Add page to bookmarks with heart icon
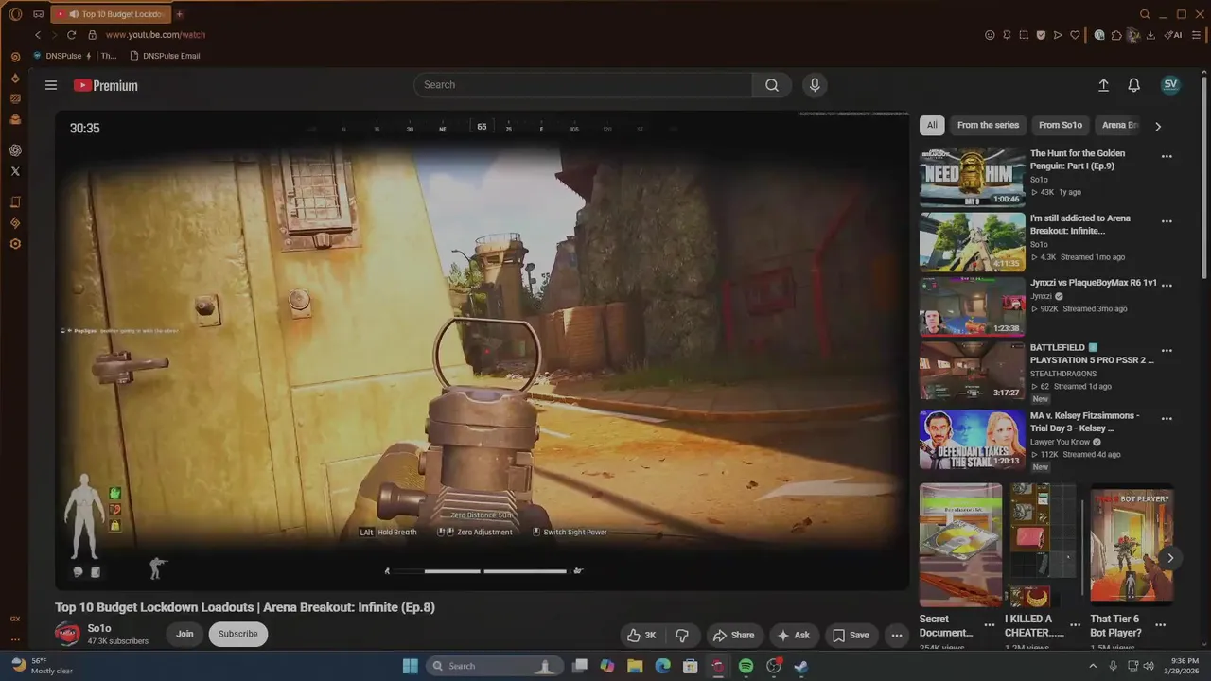 [x=1075, y=35]
